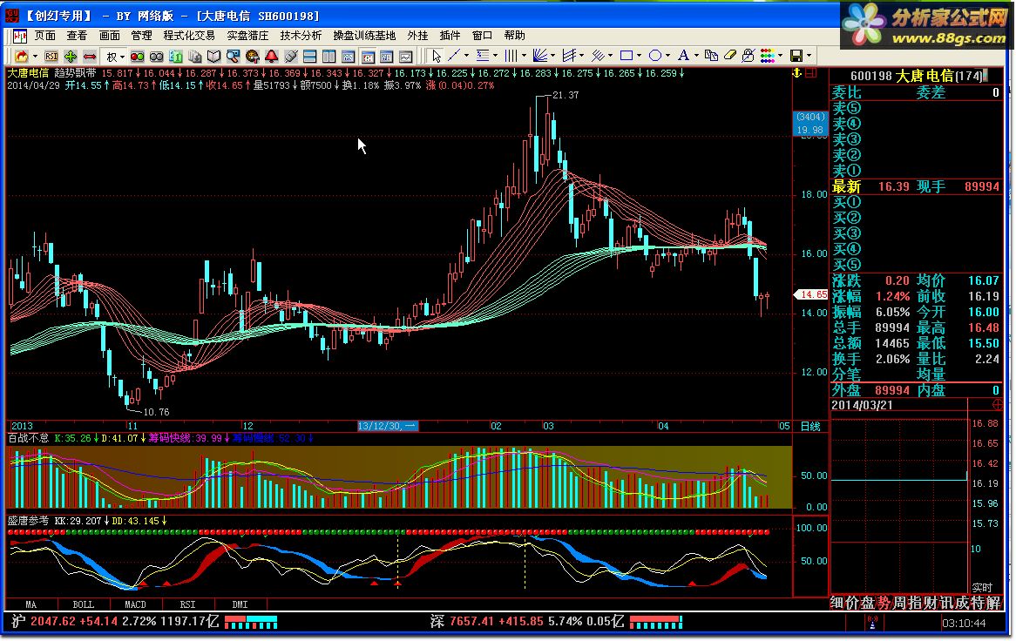Select the rectangle drawing tool
This screenshot has width=1016, height=641.
click(x=627, y=56)
